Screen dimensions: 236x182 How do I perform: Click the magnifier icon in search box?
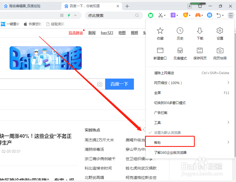click(137, 15)
